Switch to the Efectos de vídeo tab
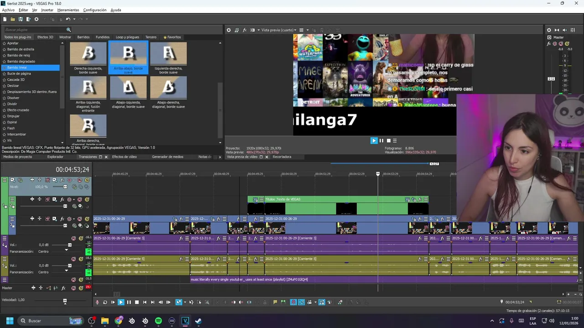 point(125,157)
